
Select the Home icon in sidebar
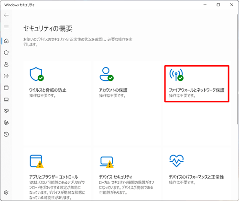[6, 41]
